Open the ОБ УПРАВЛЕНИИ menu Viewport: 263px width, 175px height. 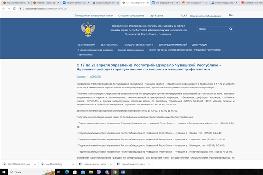[87, 45]
